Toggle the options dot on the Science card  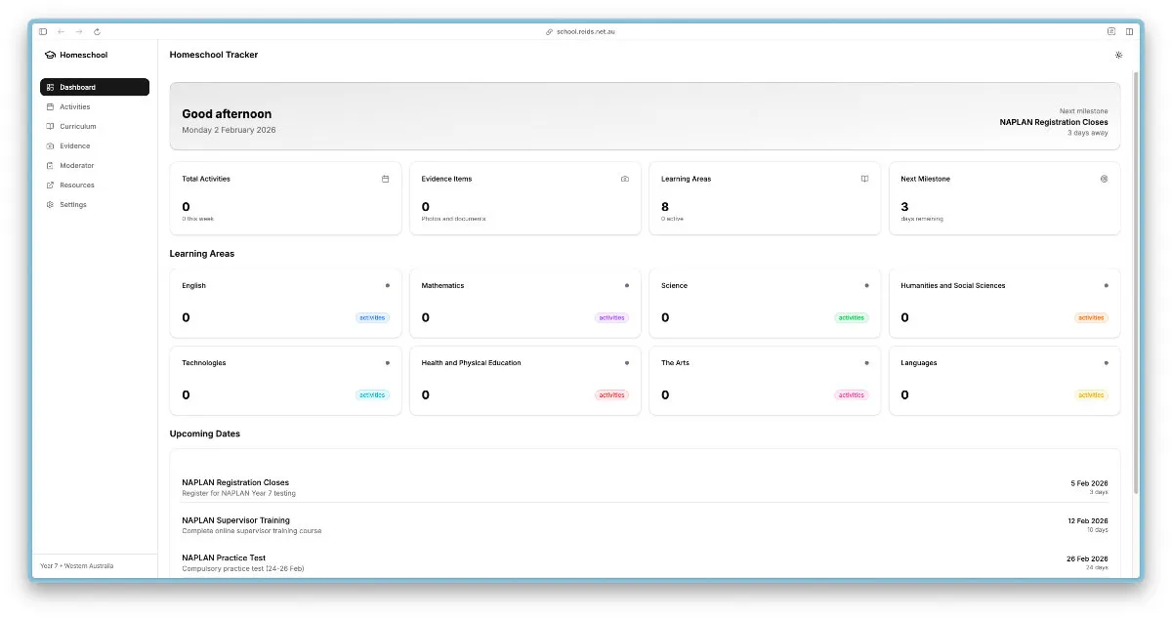pos(865,285)
